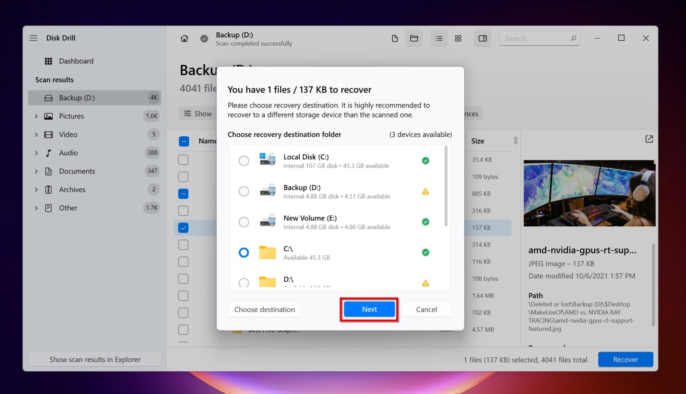Open the hamburger menu beside Disk Drill

pos(33,38)
